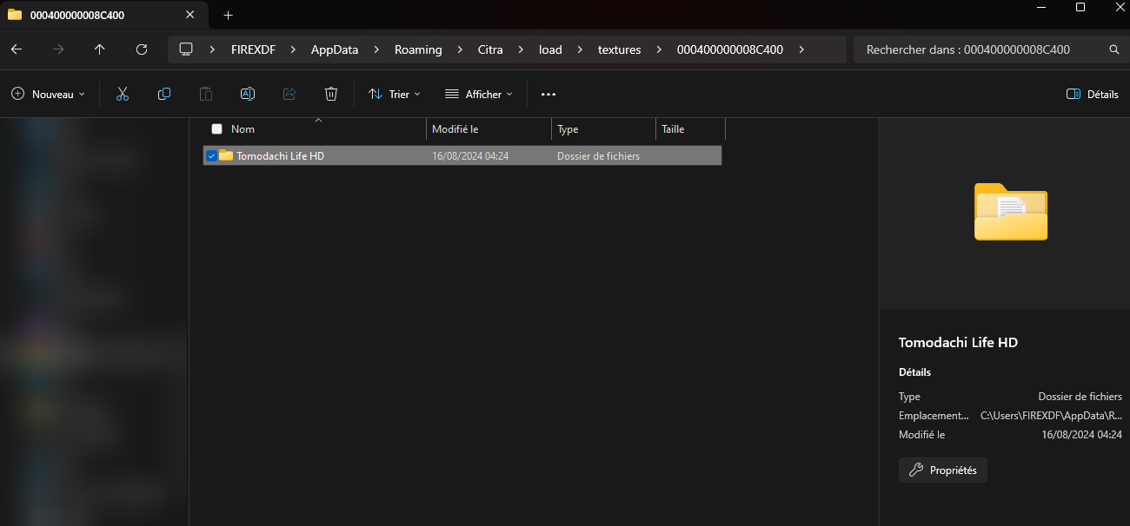Uncheck the Tomodachi Life HD checkbox

pos(211,155)
